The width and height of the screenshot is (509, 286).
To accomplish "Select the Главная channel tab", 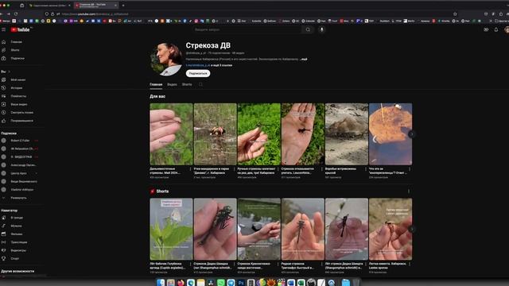I will coord(156,85).
